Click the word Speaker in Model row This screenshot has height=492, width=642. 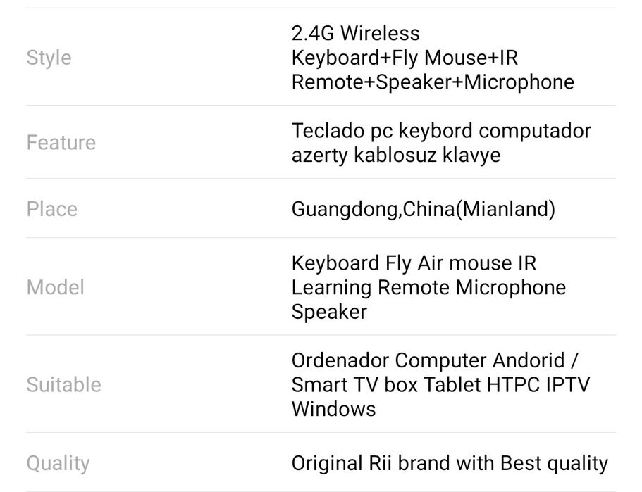coord(329,312)
